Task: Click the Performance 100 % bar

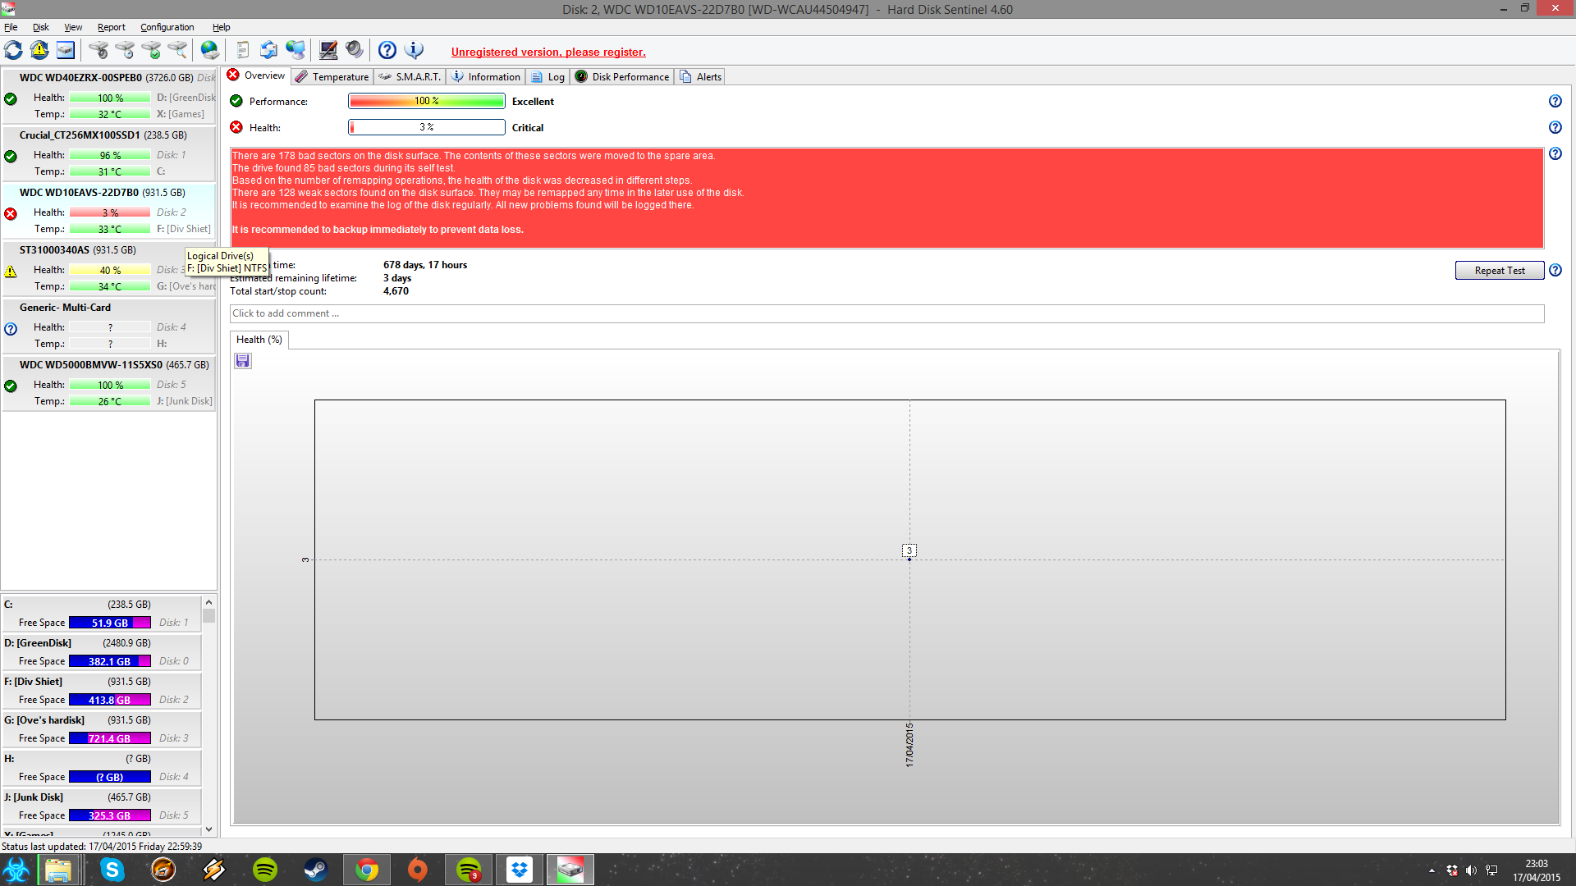Action: coord(427,101)
